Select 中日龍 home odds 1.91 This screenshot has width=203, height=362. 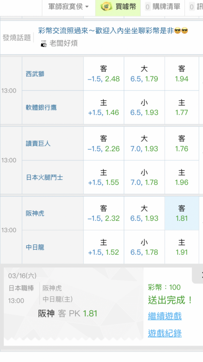coord(182,247)
